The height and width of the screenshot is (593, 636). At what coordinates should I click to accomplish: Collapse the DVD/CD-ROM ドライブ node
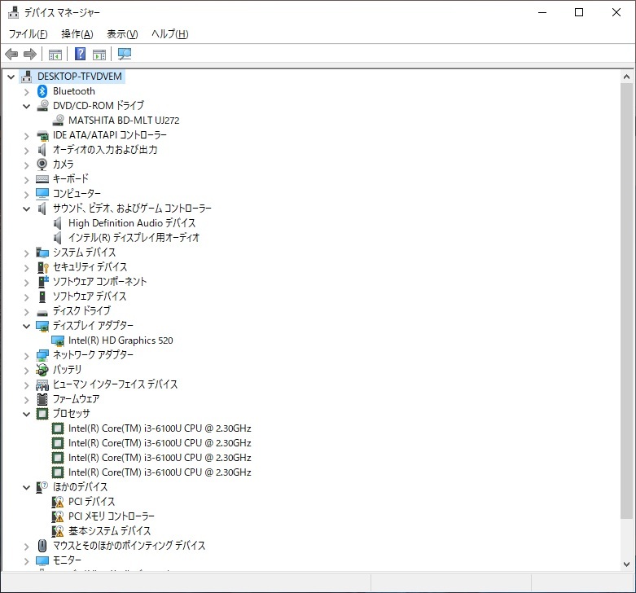[x=26, y=106]
